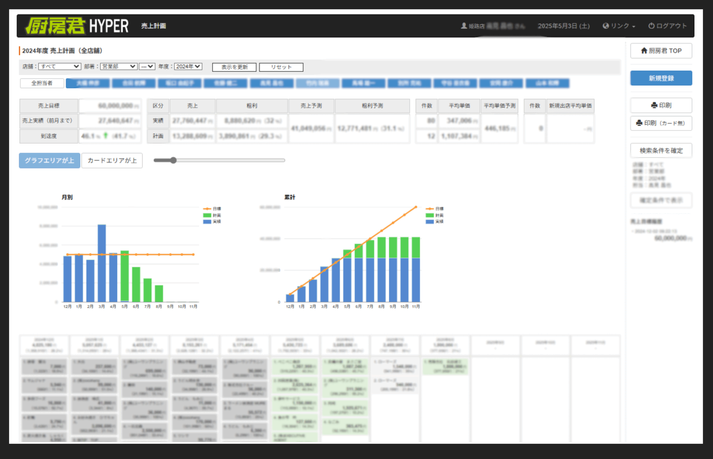
Task: Click the blue 新規登録 button
Action: coord(661,78)
